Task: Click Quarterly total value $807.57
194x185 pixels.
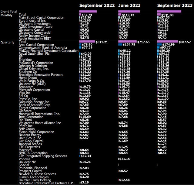Action: (185, 42)
